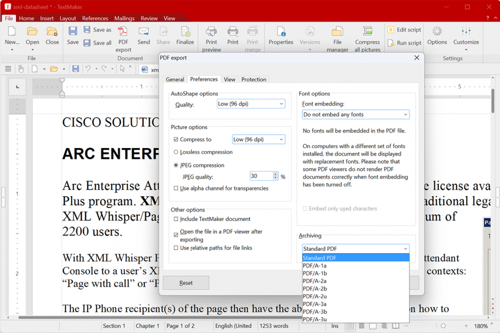The width and height of the screenshot is (500, 333).
Task: Open the Font embedding dropdown
Action: (355, 115)
